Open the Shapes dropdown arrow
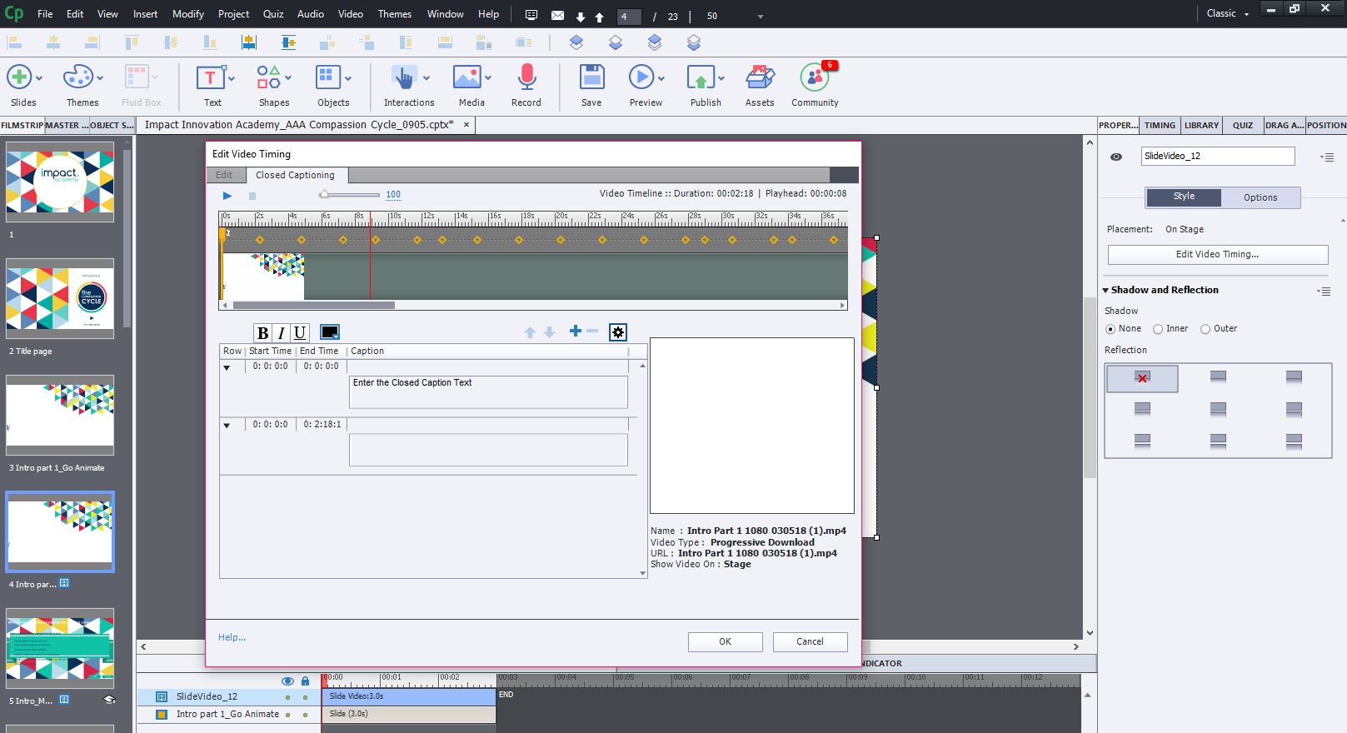1347x733 pixels. pyautogui.click(x=288, y=78)
